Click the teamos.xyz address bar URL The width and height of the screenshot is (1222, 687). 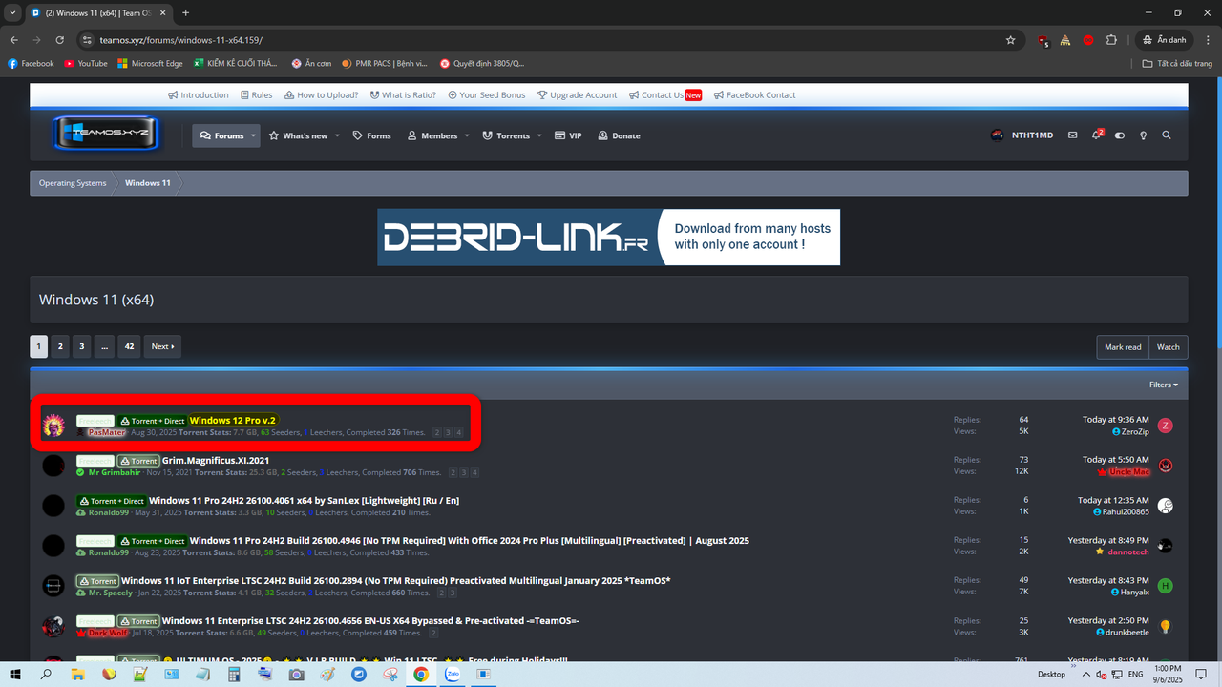[x=180, y=40]
